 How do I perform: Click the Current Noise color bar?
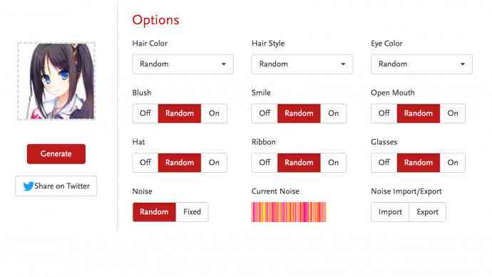[x=289, y=212]
